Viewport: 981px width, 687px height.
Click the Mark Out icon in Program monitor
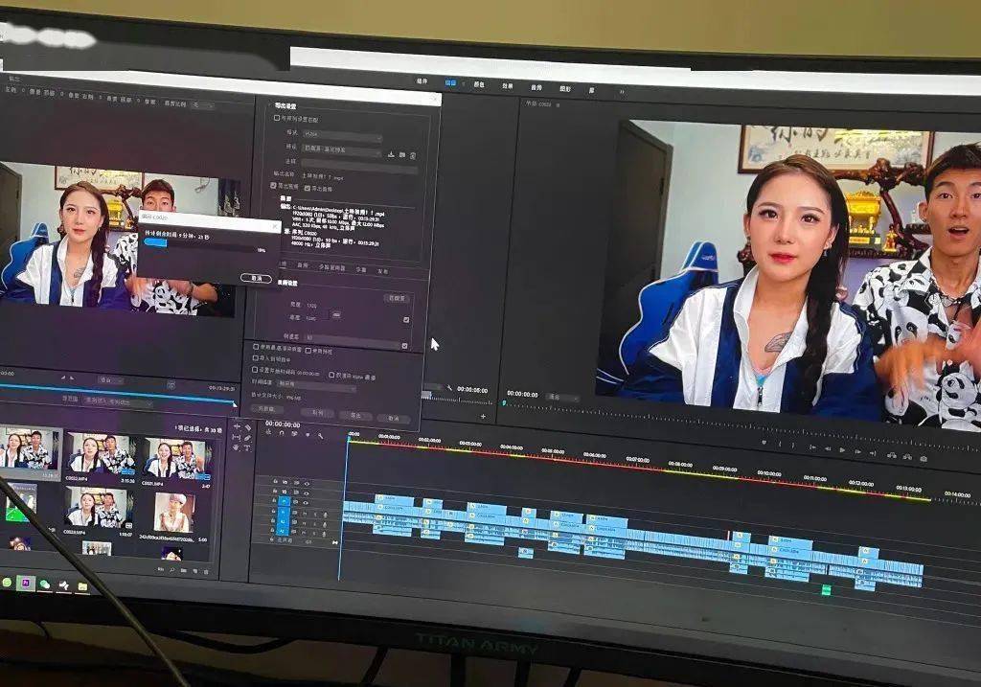coord(794,446)
